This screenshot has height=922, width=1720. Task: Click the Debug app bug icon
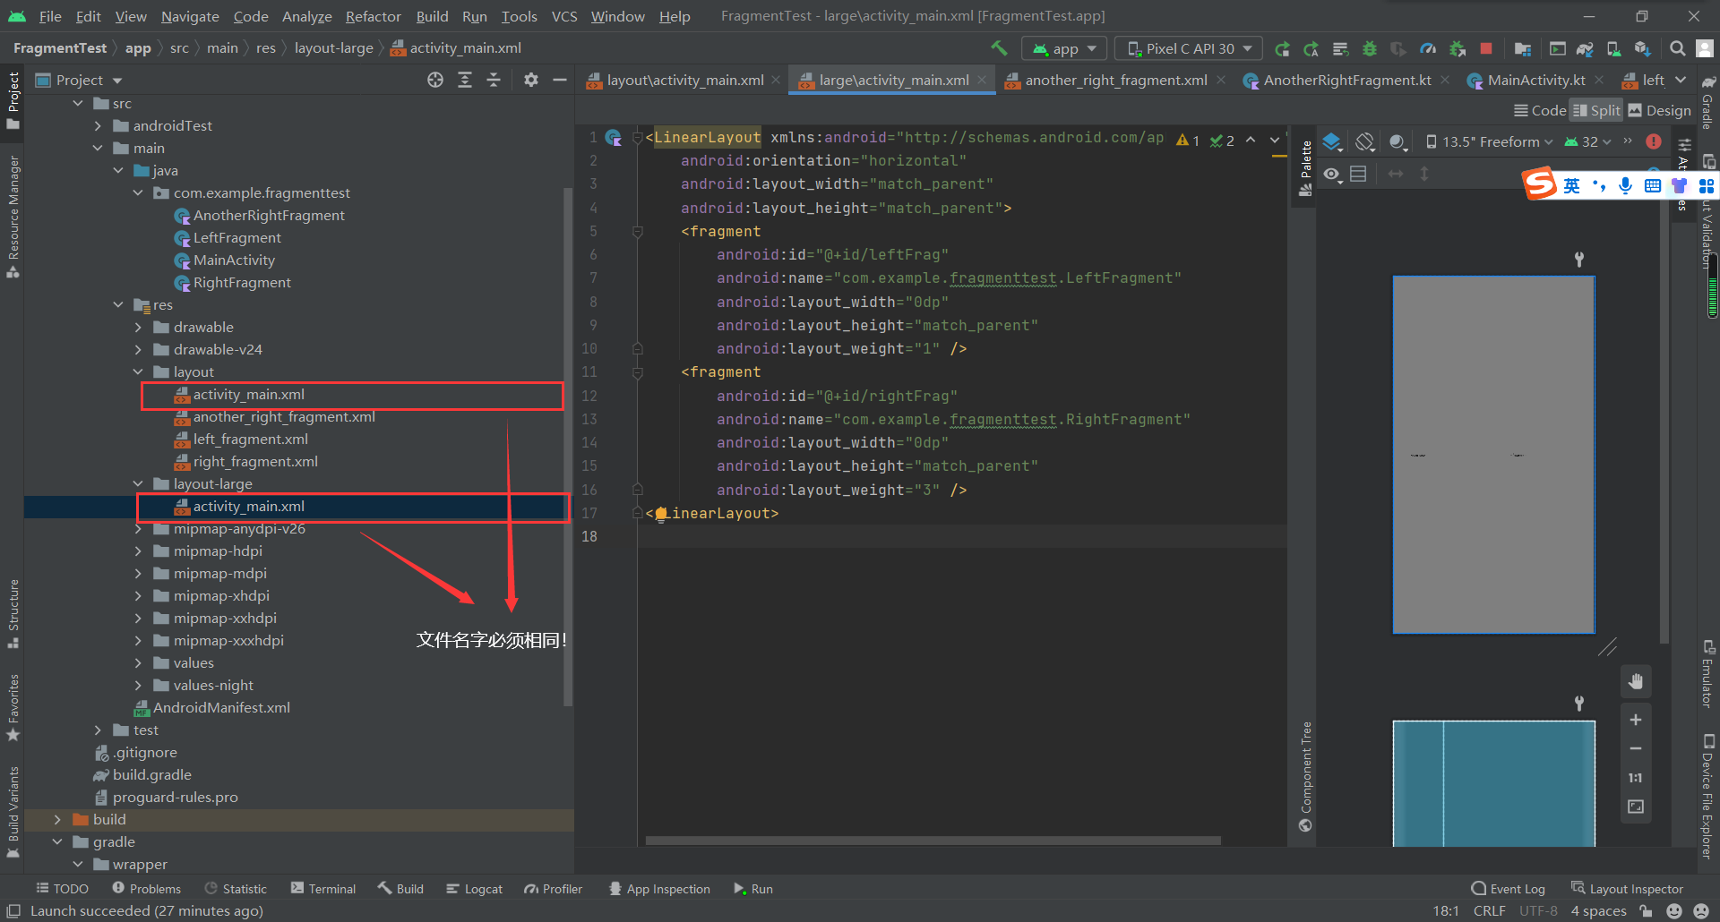(1369, 48)
